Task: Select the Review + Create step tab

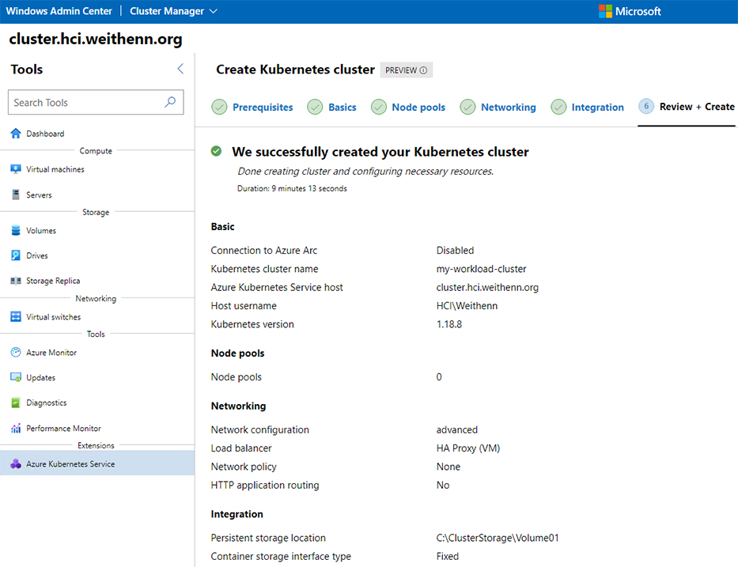Action: click(697, 107)
